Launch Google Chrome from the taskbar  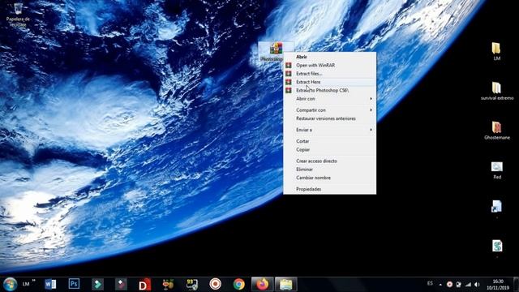click(238, 284)
